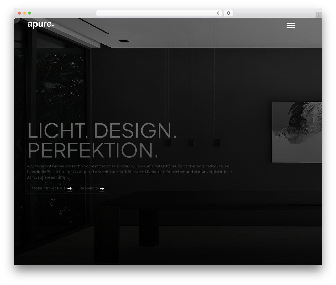Screen dimensions: 336x285
Task: Open the Showroom link
Action: (92, 189)
